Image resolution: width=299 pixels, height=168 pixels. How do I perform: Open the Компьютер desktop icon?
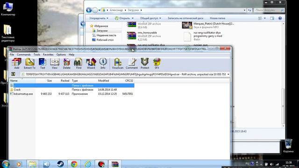(x=8, y=9)
